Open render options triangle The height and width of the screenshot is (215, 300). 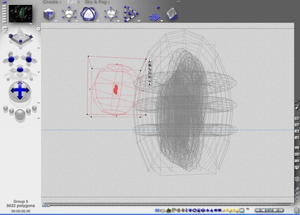(x=38, y=118)
